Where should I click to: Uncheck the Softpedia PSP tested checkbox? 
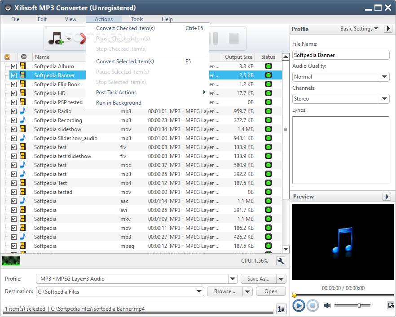14,102
